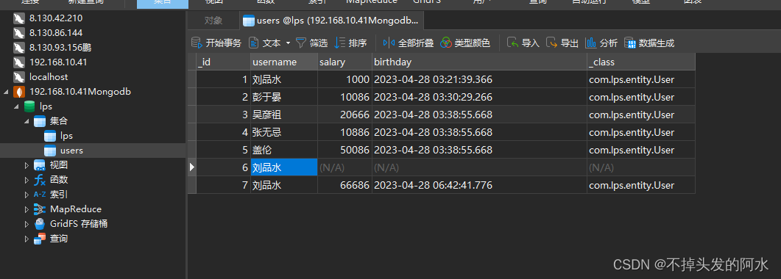Click the GridFS 存储桶 bucket icon

(40, 224)
